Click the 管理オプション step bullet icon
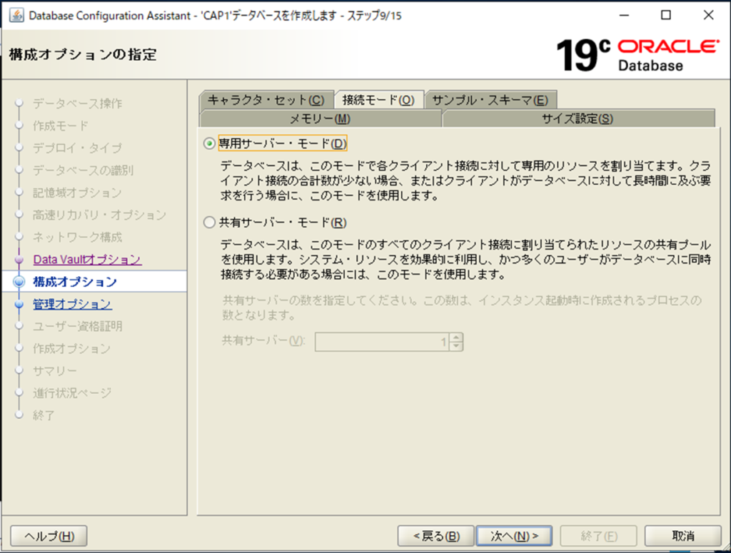 tap(19, 305)
